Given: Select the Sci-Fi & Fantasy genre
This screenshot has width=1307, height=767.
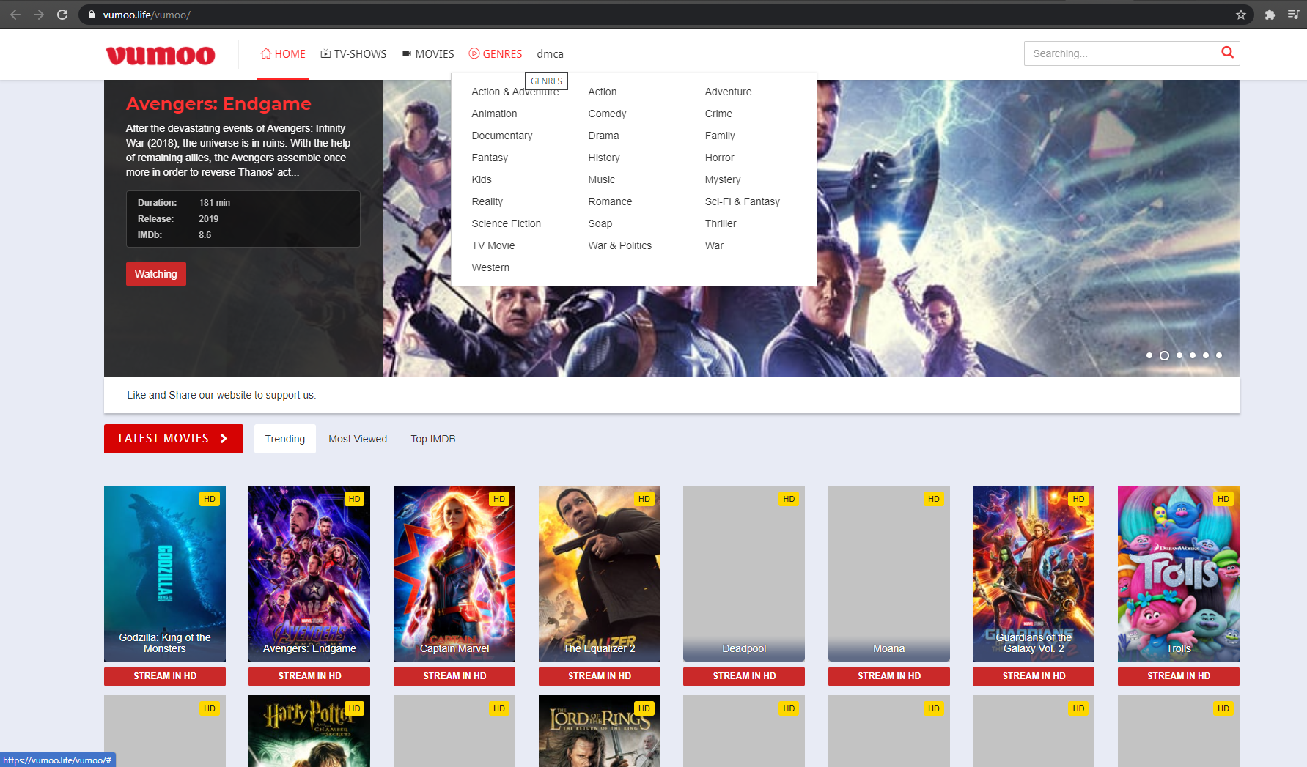Looking at the screenshot, I should click(x=742, y=201).
